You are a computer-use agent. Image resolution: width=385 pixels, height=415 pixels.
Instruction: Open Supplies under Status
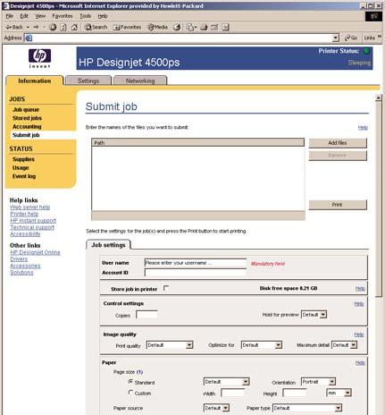pos(23,159)
